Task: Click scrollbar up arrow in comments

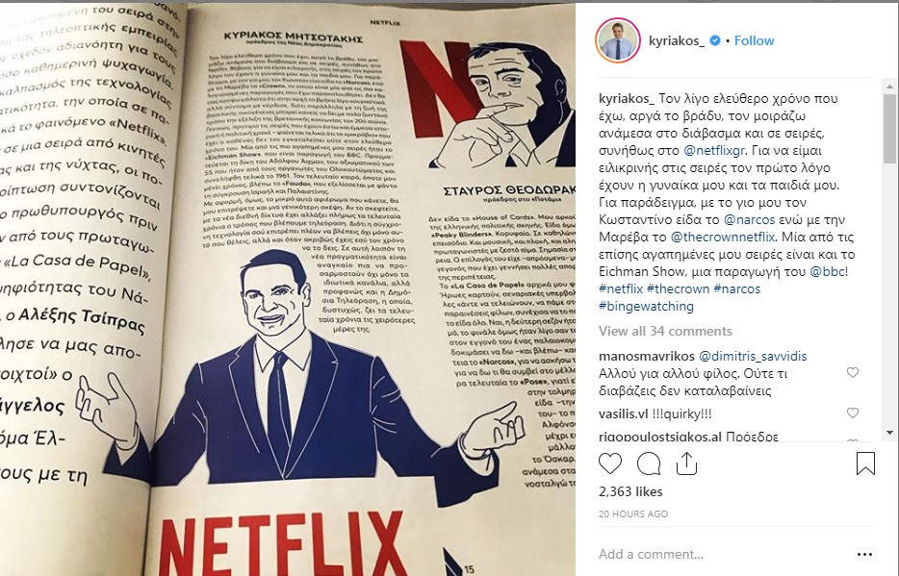Action: pos(889,88)
